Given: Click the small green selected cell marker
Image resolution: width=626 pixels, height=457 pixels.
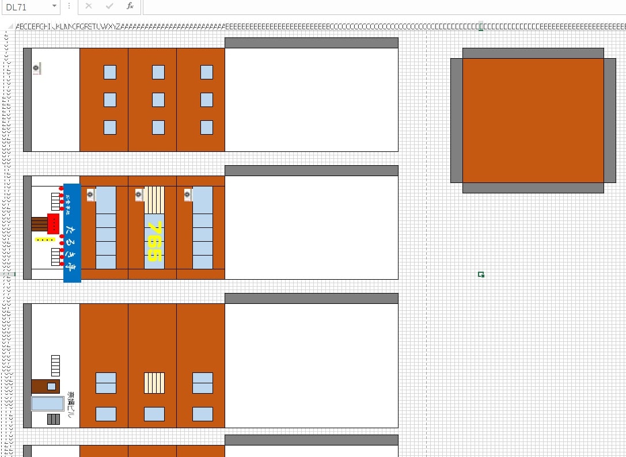Looking at the screenshot, I should pyautogui.click(x=481, y=275).
